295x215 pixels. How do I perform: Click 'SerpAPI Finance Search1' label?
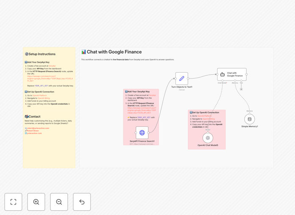click(x=142, y=141)
